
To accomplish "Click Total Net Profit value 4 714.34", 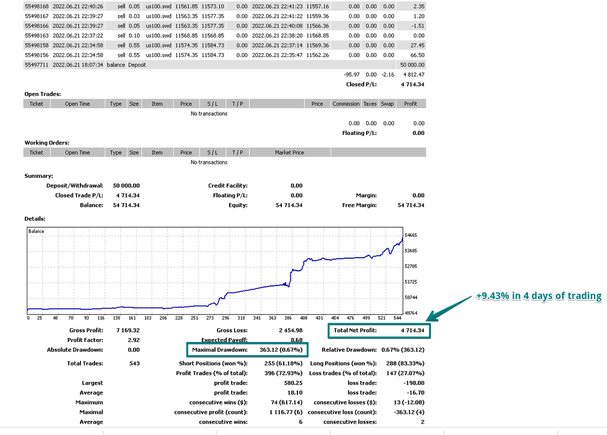I will click(x=413, y=331).
